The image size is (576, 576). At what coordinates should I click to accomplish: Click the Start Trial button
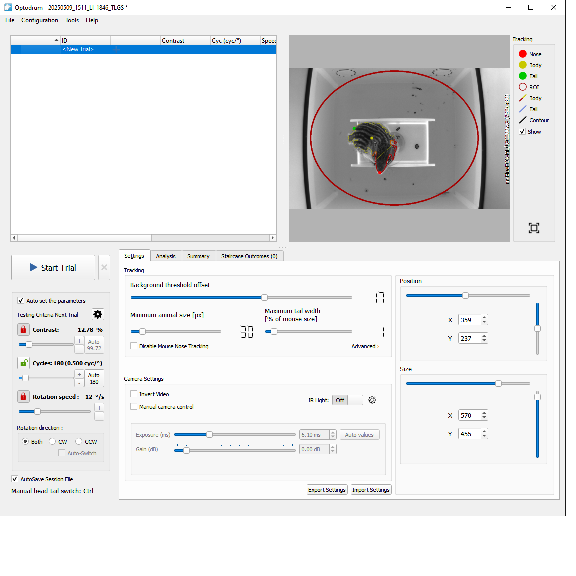53,267
